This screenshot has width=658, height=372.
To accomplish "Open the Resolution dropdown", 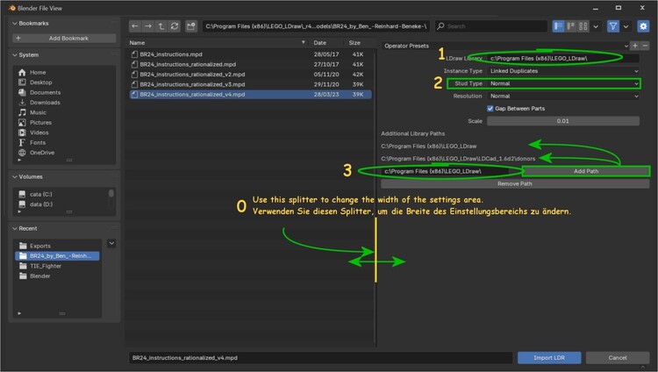I will pos(562,96).
